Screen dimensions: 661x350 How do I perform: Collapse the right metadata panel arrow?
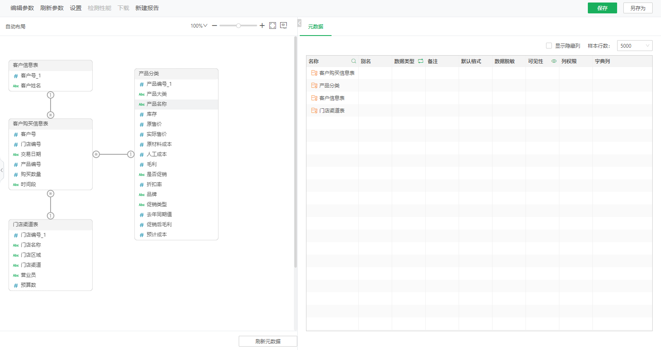(299, 23)
